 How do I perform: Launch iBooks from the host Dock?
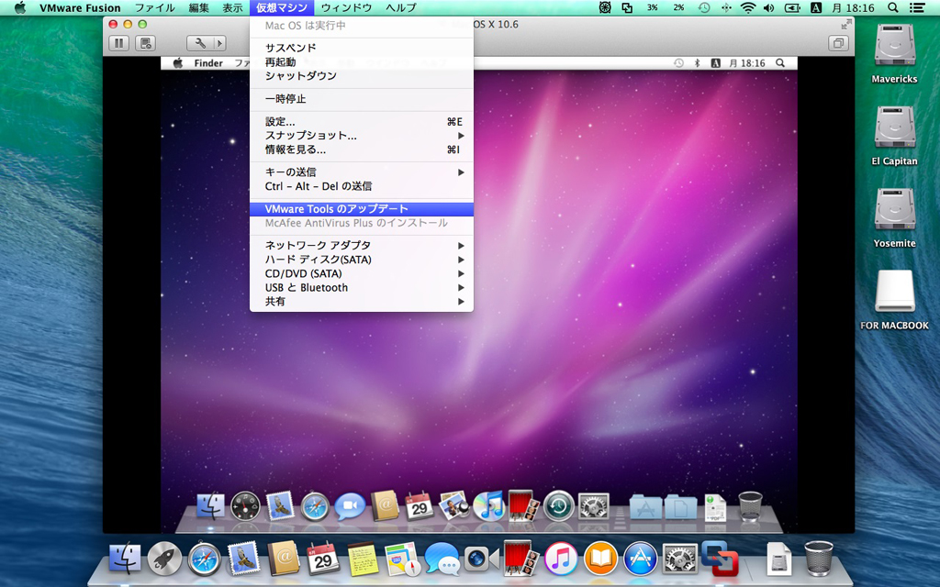(600, 559)
